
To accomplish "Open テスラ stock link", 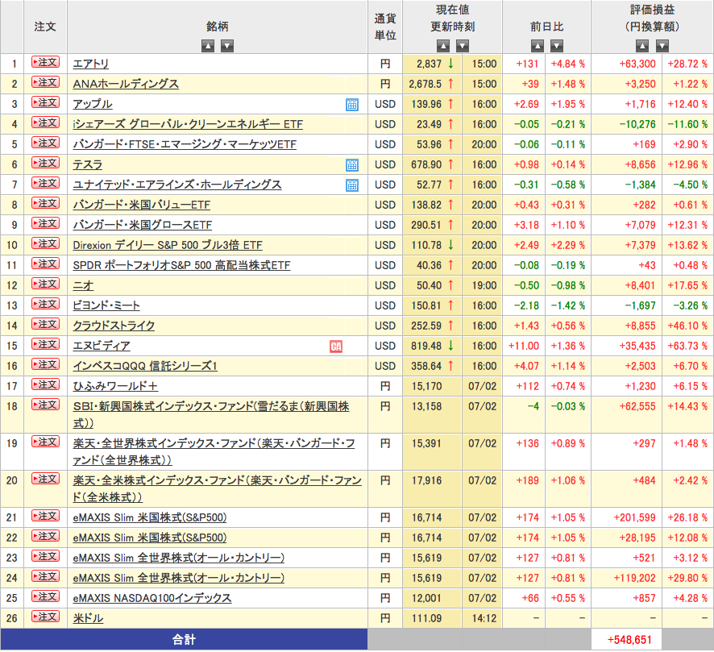I will [87, 164].
